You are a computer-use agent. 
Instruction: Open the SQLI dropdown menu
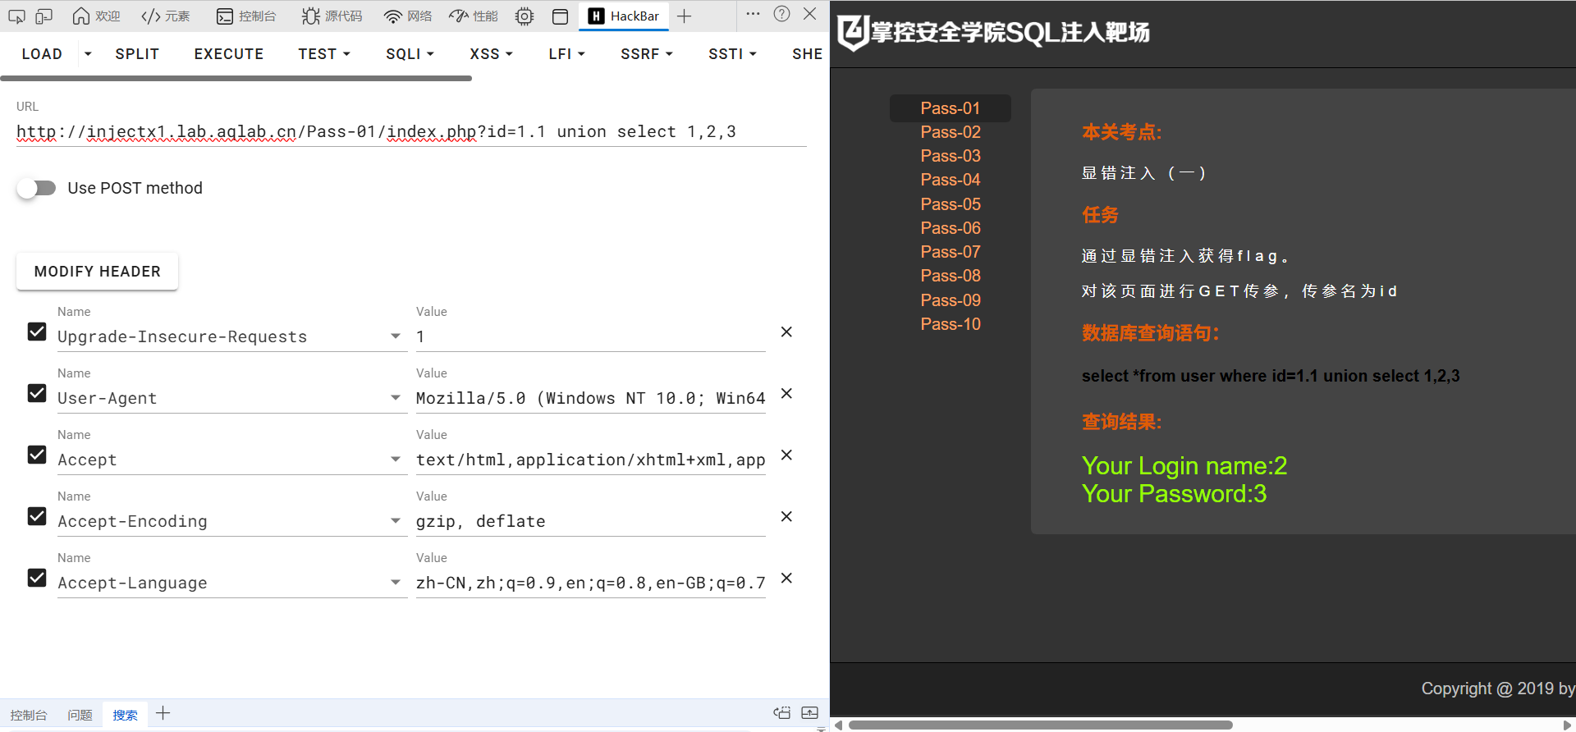click(x=410, y=53)
